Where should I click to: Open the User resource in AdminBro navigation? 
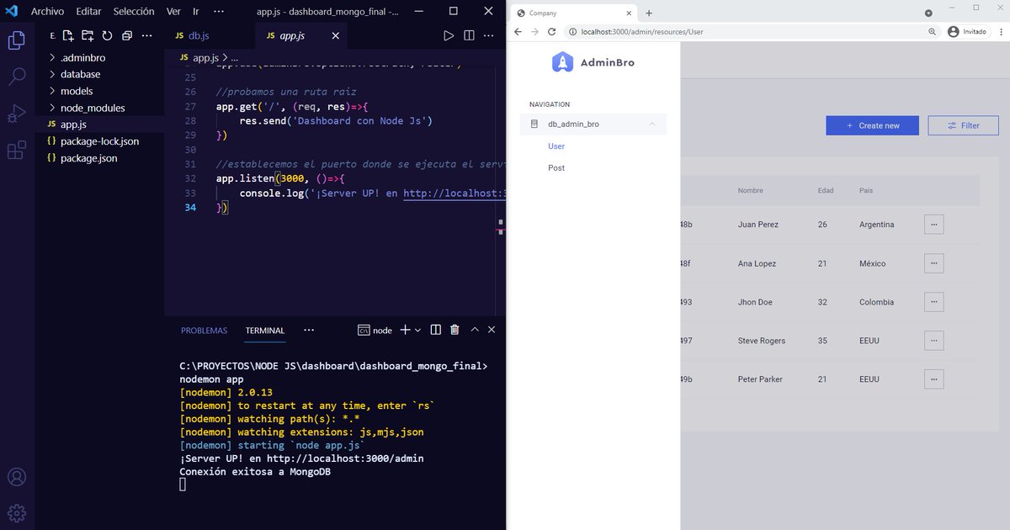pos(556,146)
